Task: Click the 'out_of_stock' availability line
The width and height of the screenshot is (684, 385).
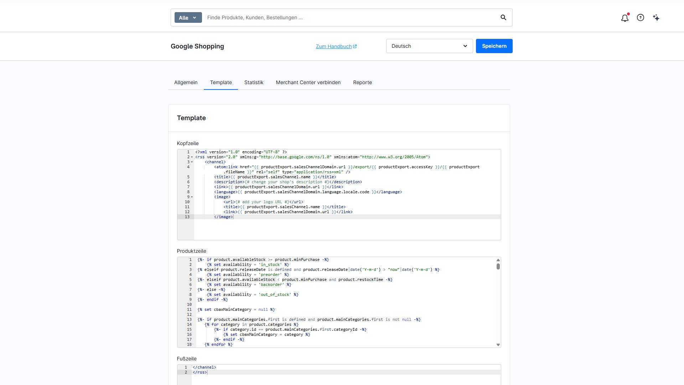Action: [253, 295]
